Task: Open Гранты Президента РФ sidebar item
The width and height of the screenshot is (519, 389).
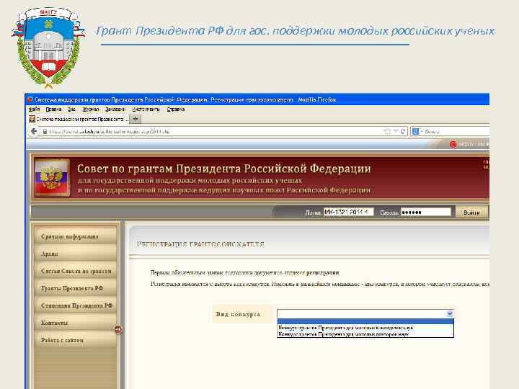Action: click(76, 288)
